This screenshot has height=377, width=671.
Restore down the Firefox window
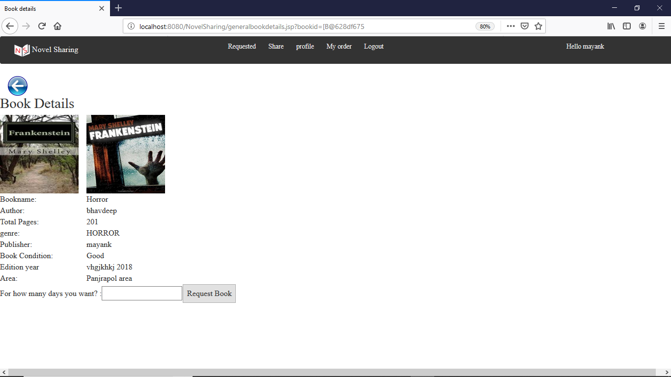tap(637, 8)
